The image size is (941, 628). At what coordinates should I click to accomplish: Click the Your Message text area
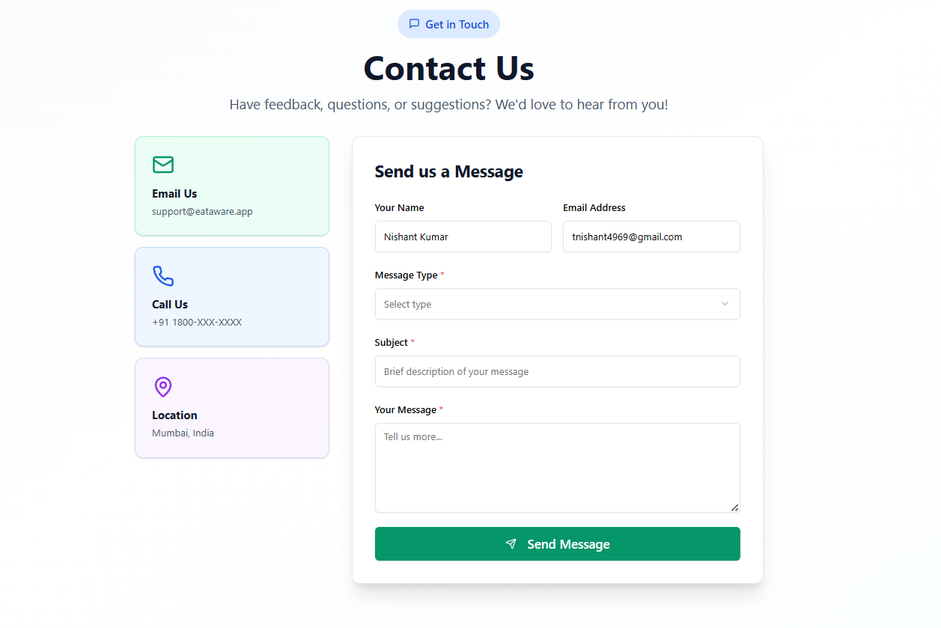point(558,468)
